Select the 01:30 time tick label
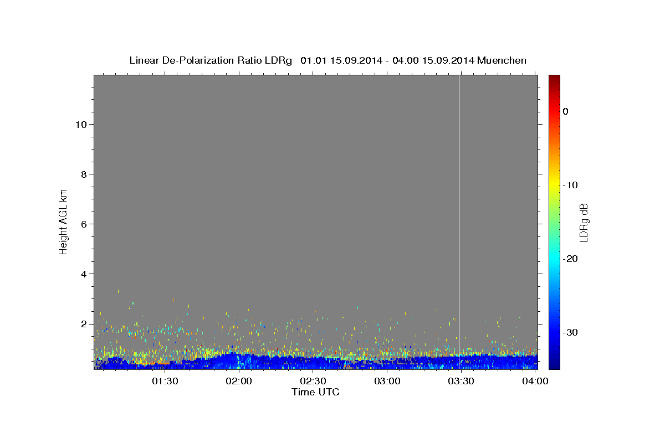 point(165,381)
